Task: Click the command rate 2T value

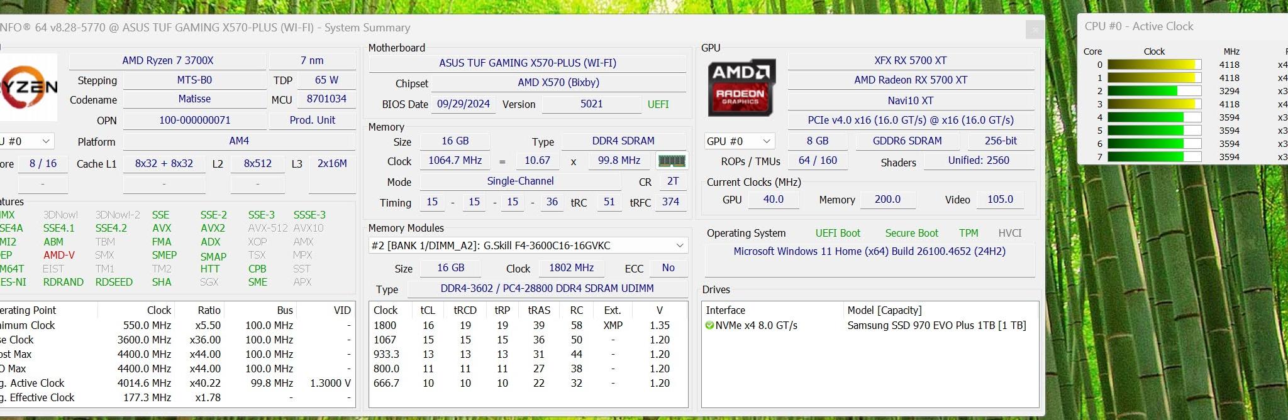Action: pyautogui.click(x=673, y=181)
